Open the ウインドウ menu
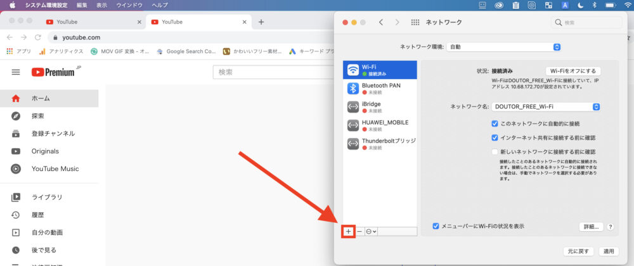The image size is (634, 266). click(129, 5)
